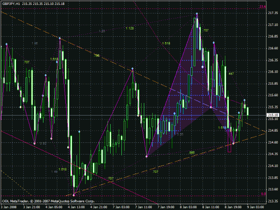
Task: Click the 0.85 ratio label
Action: [180, 134]
